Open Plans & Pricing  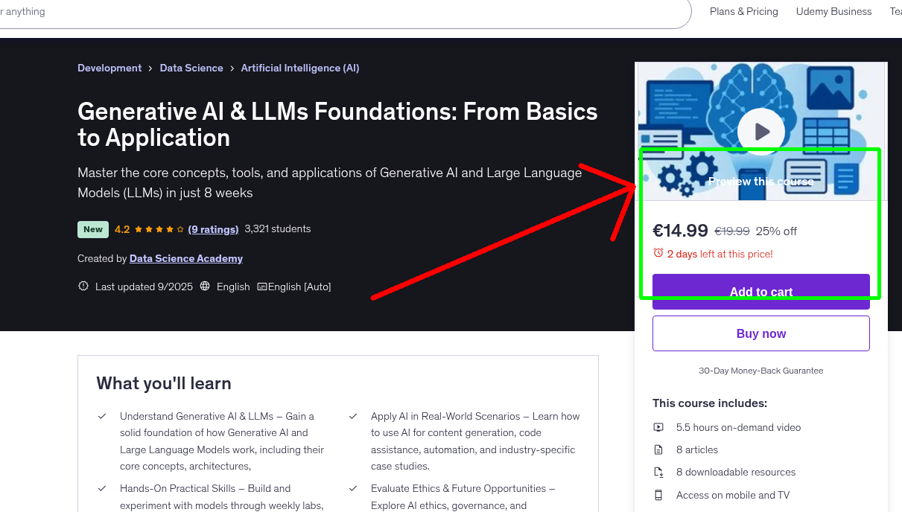743,11
